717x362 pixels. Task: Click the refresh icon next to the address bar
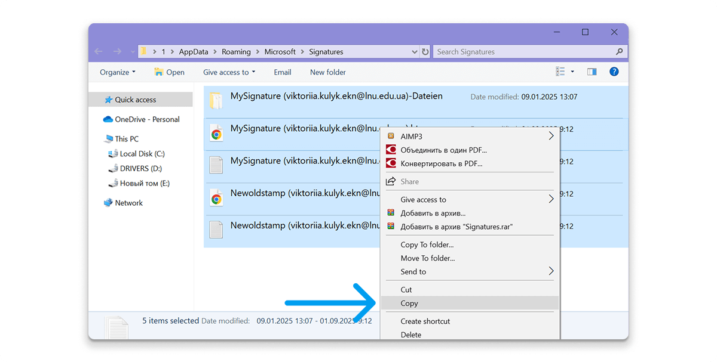[x=425, y=52]
